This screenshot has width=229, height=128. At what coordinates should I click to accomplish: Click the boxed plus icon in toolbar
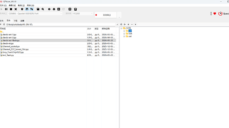[59, 9]
